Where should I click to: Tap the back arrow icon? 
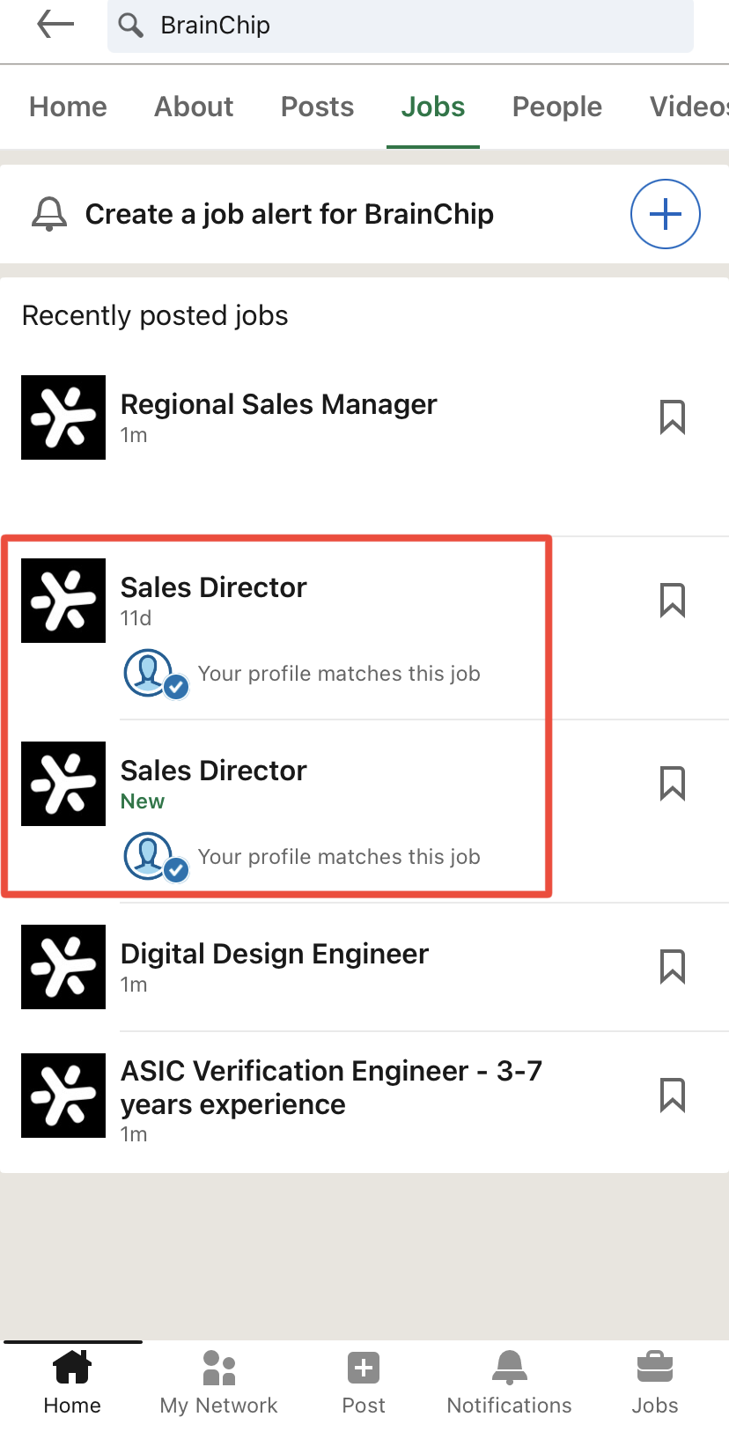(55, 25)
